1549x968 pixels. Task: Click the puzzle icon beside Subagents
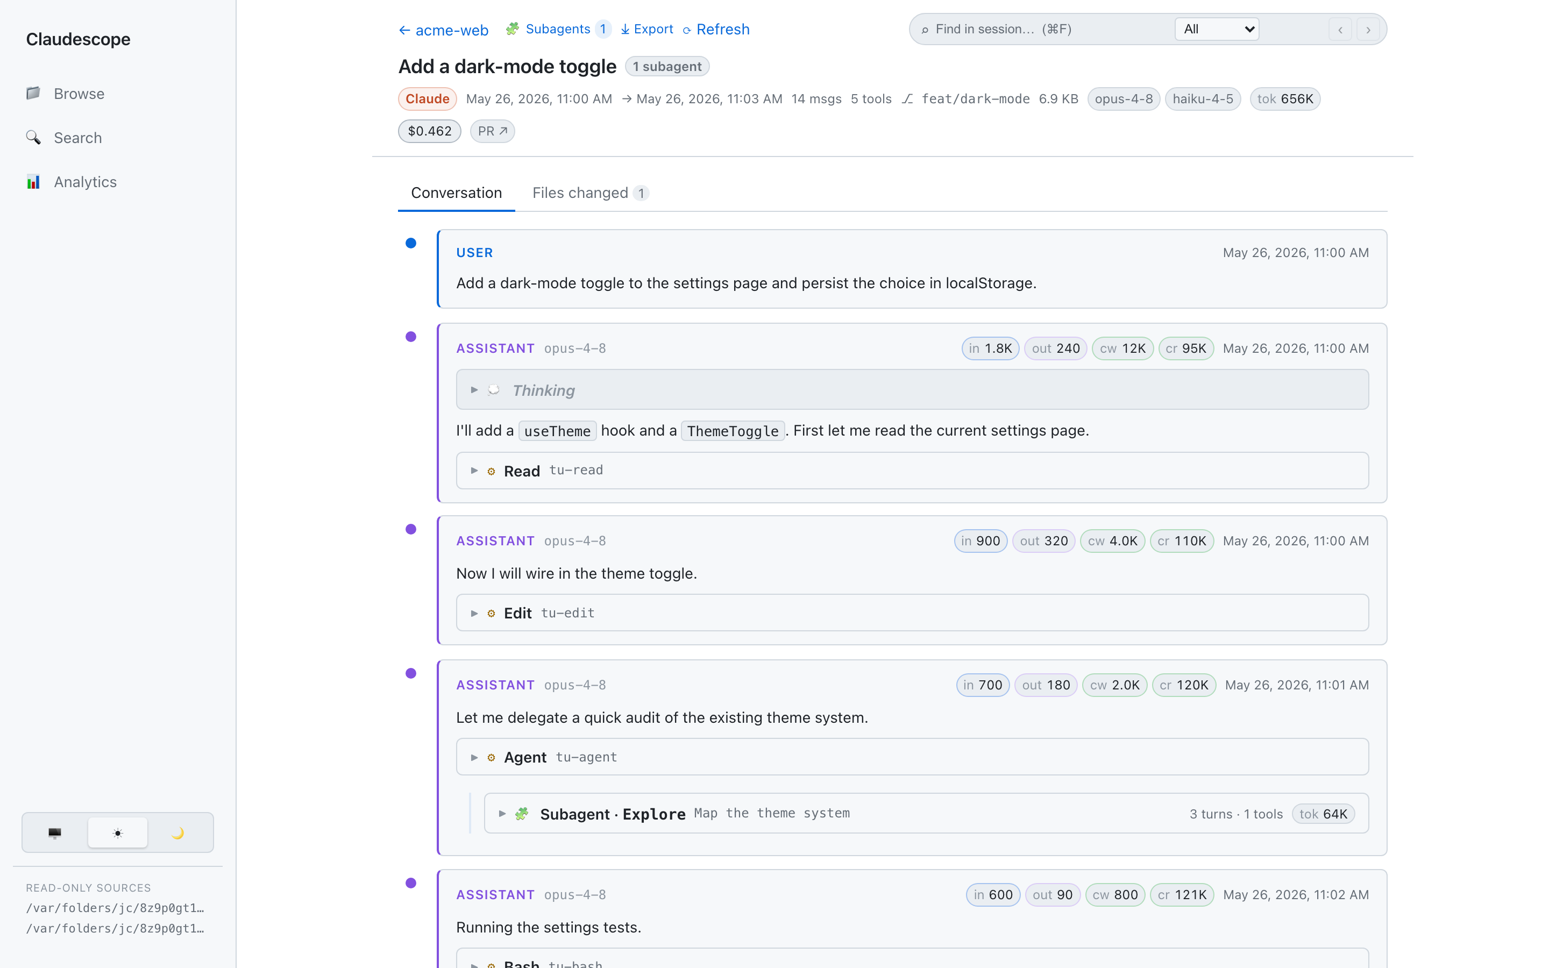[512, 29]
